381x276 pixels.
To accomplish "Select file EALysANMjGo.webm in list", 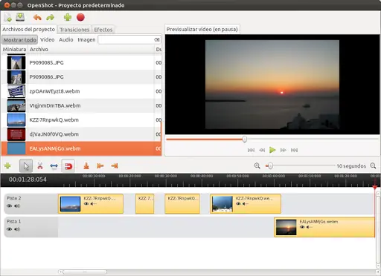I will 81,148.
